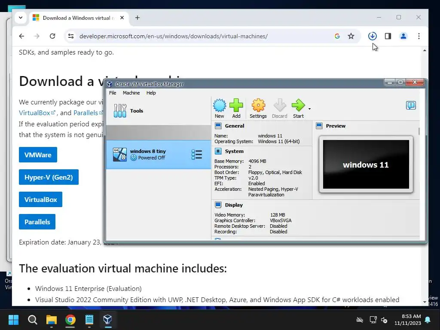This screenshot has height=330, width=440.
Task: Click the windows 11 preview thumbnail
Action: click(x=366, y=165)
